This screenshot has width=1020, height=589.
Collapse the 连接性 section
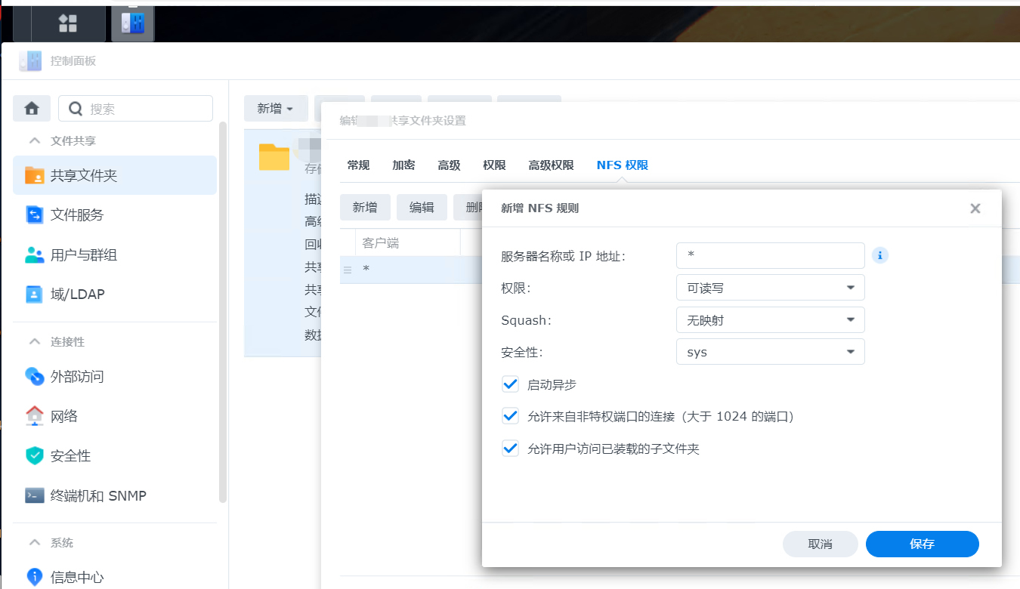click(x=35, y=342)
